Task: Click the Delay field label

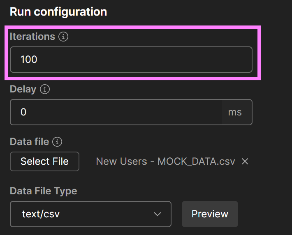Action: tap(23, 89)
